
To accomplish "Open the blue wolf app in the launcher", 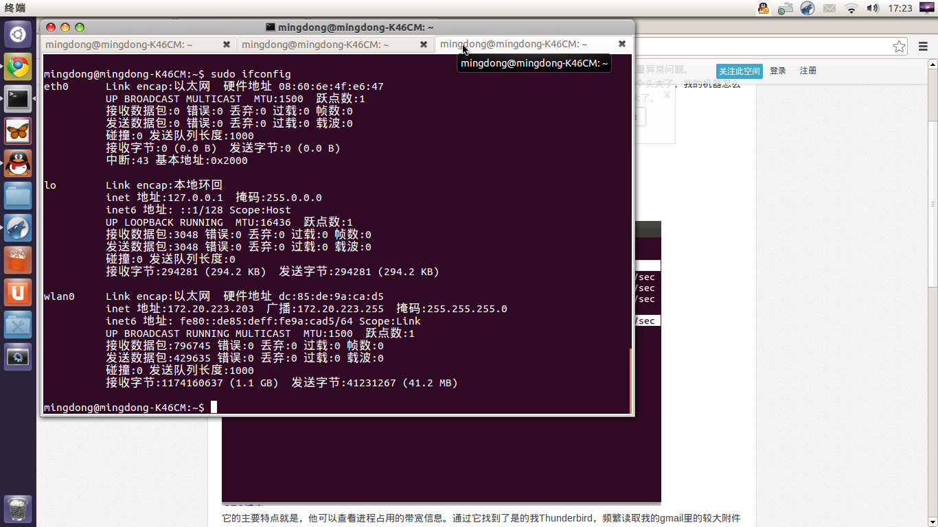I will click(x=18, y=228).
